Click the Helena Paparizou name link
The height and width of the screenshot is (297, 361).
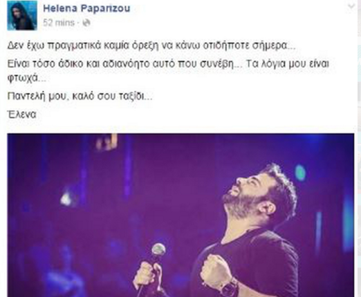(x=86, y=8)
